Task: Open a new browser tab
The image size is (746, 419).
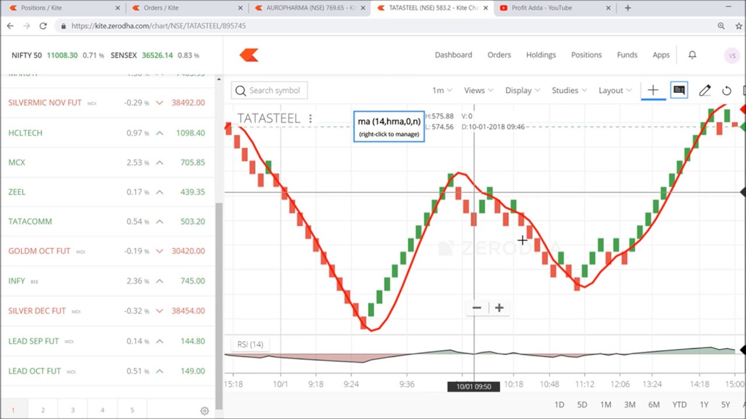Action: point(628,8)
